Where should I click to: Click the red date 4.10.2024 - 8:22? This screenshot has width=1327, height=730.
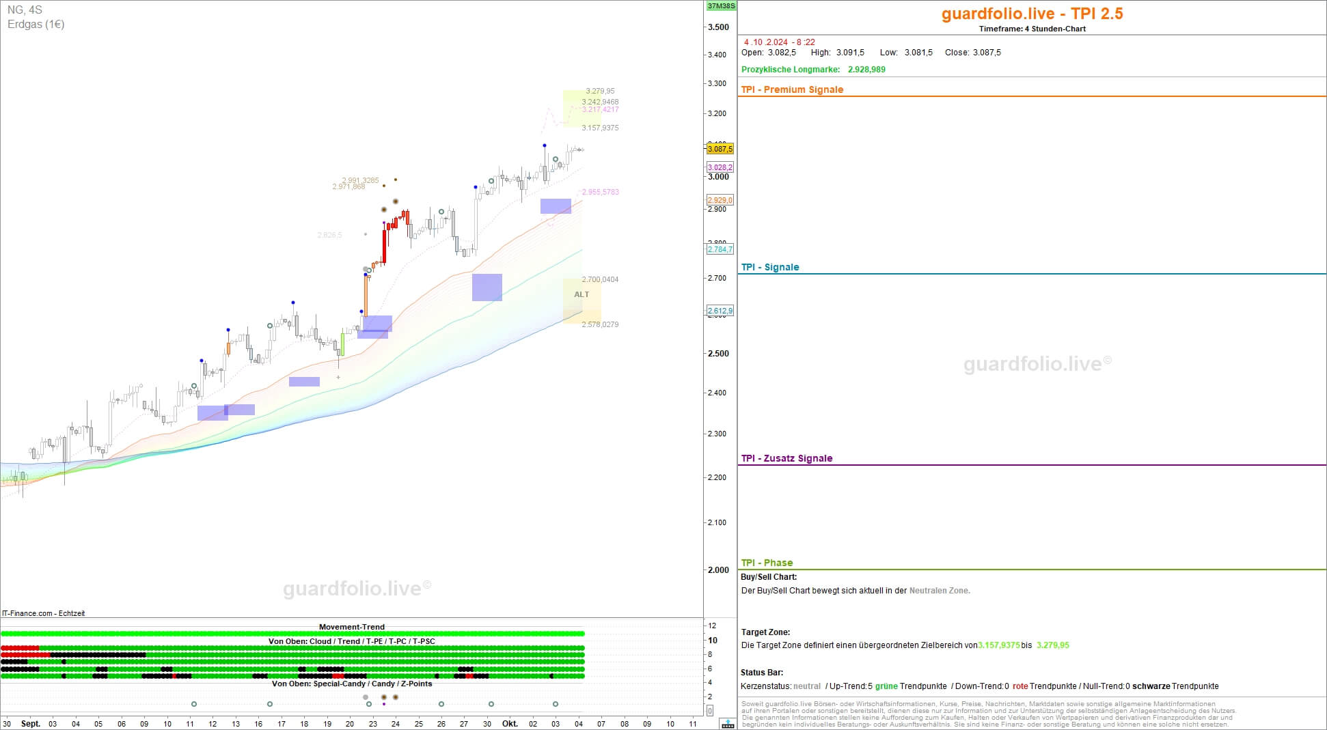tap(779, 42)
